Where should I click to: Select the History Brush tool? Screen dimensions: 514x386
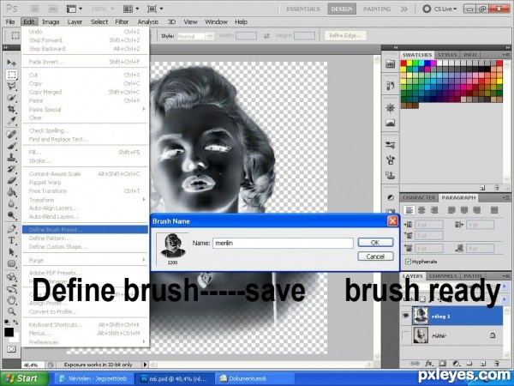[x=11, y=169]
